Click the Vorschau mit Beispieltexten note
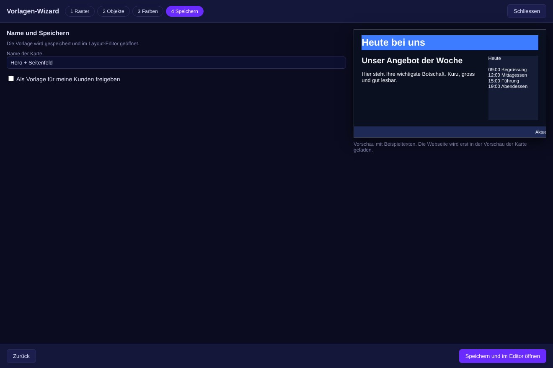553x368 pixels. [440, 147]
